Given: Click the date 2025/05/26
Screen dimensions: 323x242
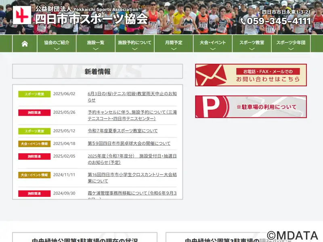Looking at the screenshot, I should point(64,113).
